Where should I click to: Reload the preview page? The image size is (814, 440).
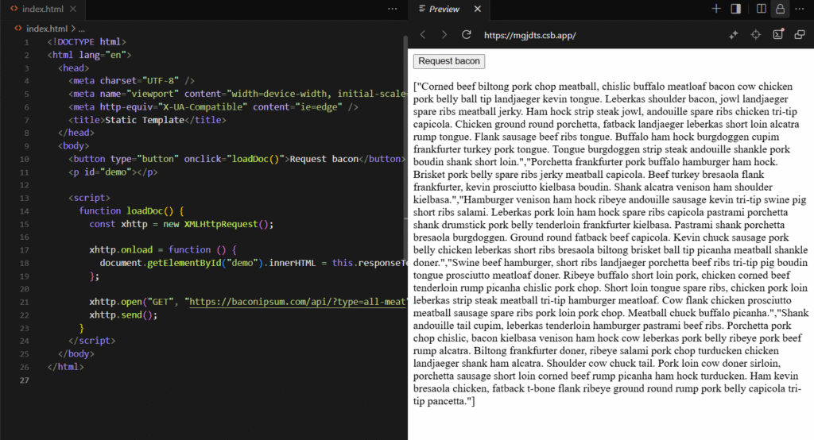[467, 35]
